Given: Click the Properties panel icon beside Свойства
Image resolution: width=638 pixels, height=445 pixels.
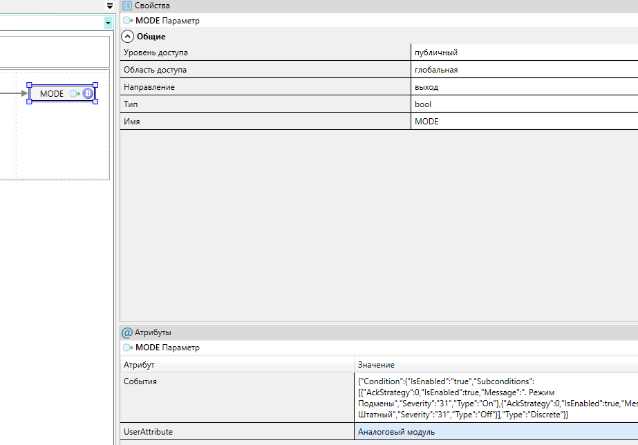Looking at the screenshot, I should [x=127, y=6].
